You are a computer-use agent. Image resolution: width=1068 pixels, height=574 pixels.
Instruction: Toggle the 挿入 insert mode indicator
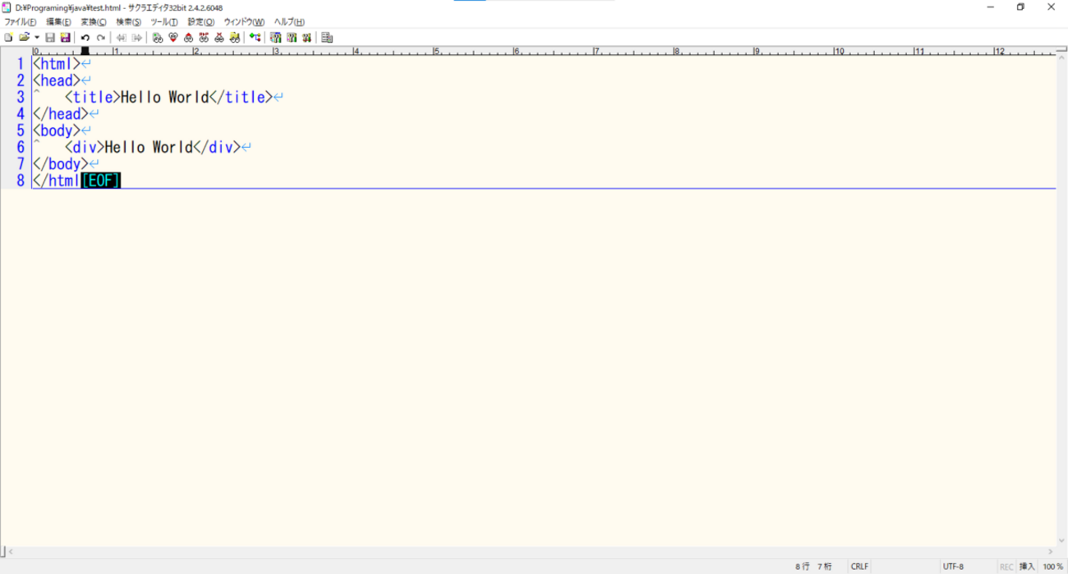1027,567
